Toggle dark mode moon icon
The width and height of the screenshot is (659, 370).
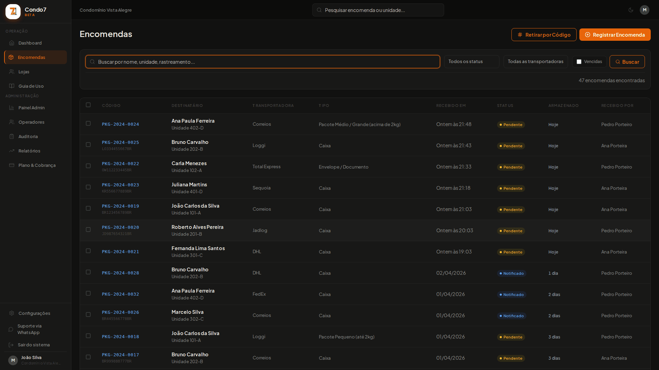click(631, 10)
